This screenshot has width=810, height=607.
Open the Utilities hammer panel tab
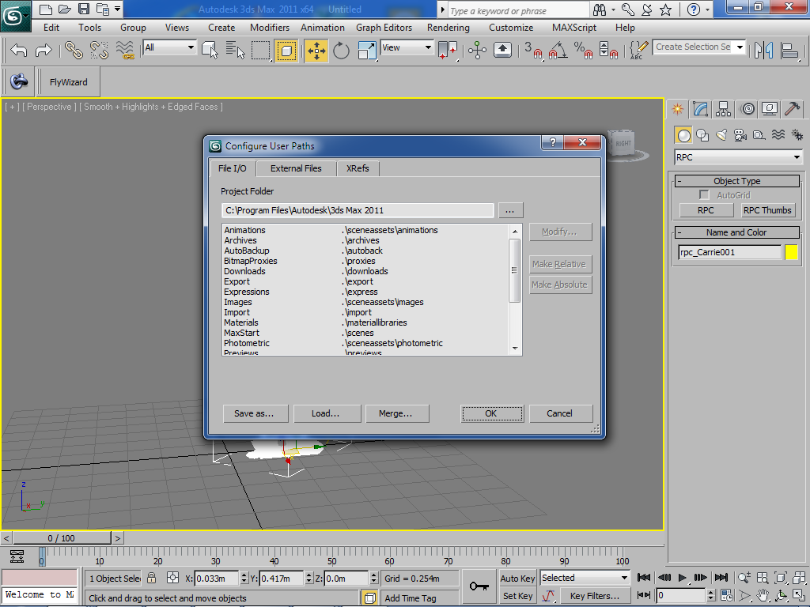point(793,108)
